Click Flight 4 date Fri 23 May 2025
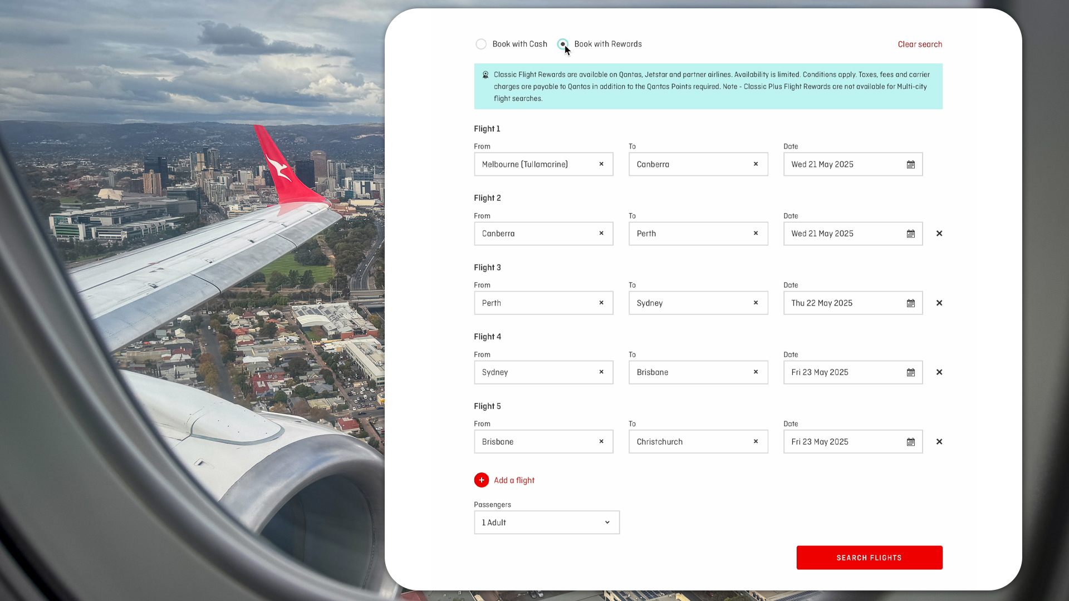Screen dimensions: 1069x601 [853, 372]
